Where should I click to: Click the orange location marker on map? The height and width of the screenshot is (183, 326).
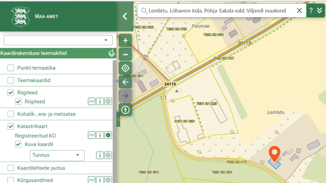coord(274,154)
